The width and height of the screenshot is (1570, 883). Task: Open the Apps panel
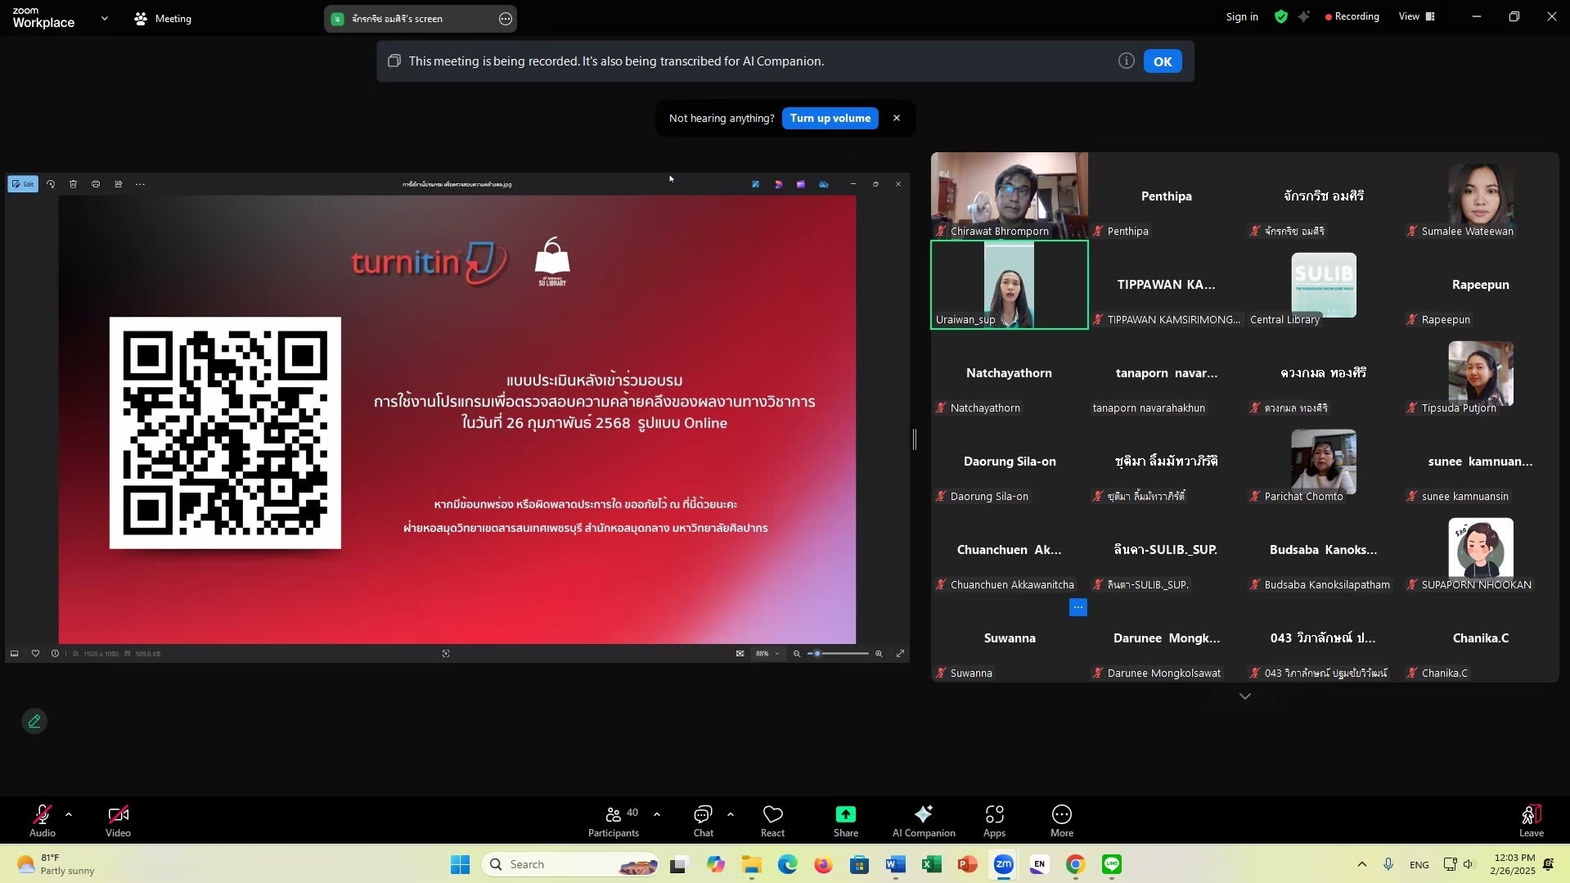pos(995,821)
